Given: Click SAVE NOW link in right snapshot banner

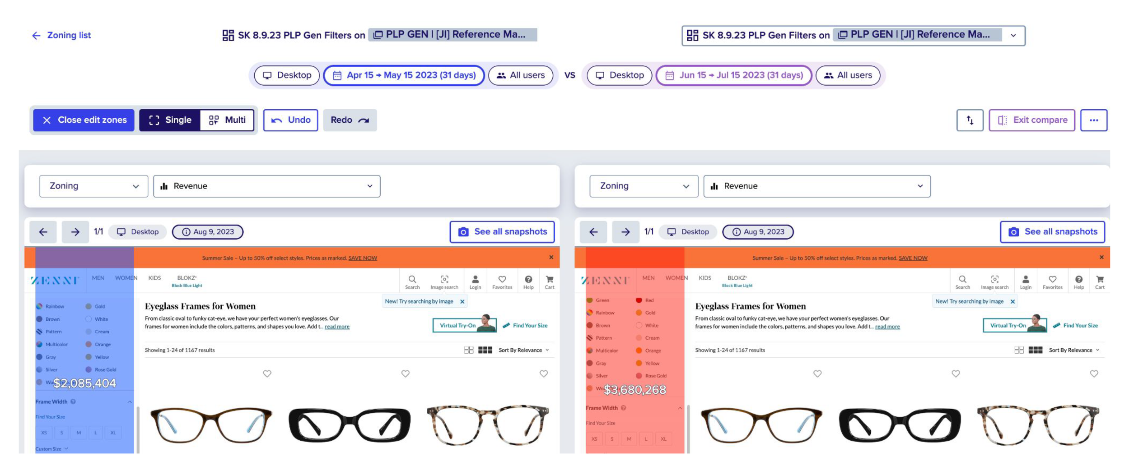Looking at the screenshot, I should 913,258.
